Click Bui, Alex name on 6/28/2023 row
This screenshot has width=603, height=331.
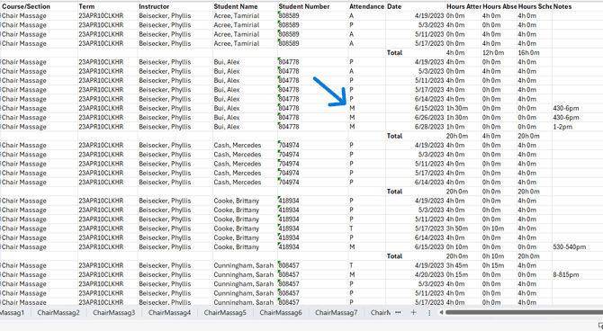(x=245, y=127)
